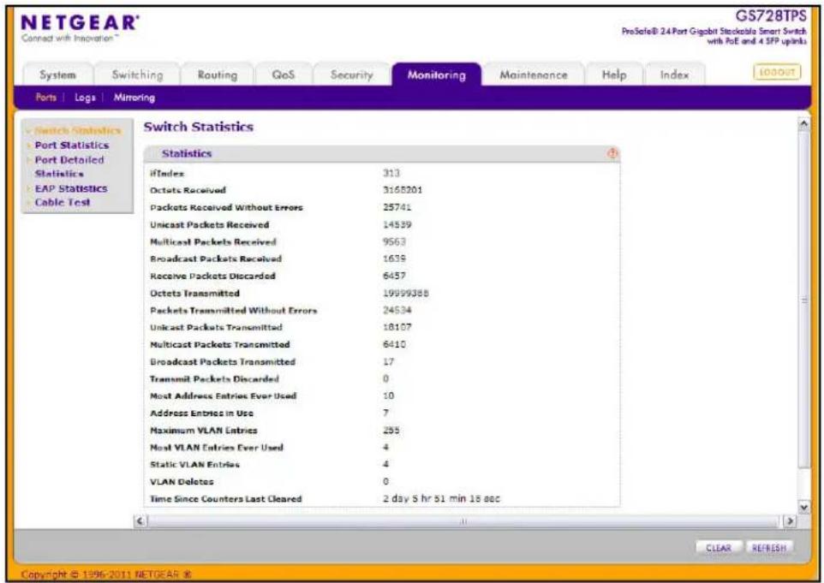Click vertical scrollbar down arrow
This screenshot has height=583, width=824.
(803, 508)
